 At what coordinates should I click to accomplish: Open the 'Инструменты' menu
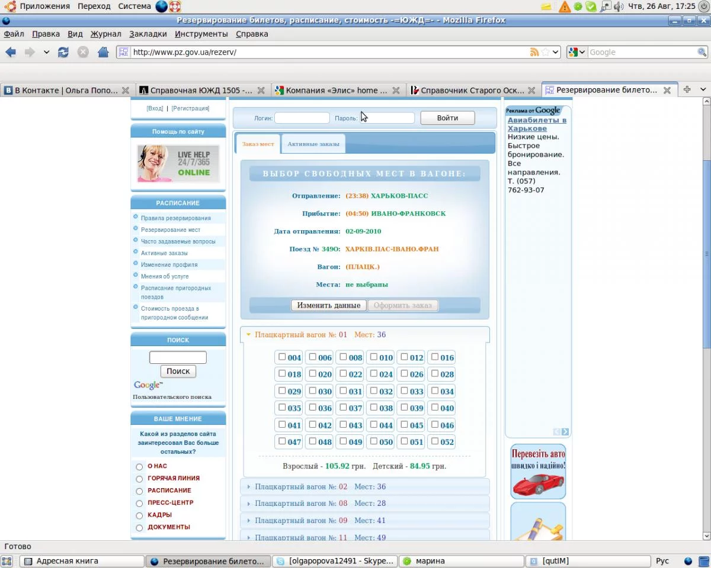tap(201, 34)
